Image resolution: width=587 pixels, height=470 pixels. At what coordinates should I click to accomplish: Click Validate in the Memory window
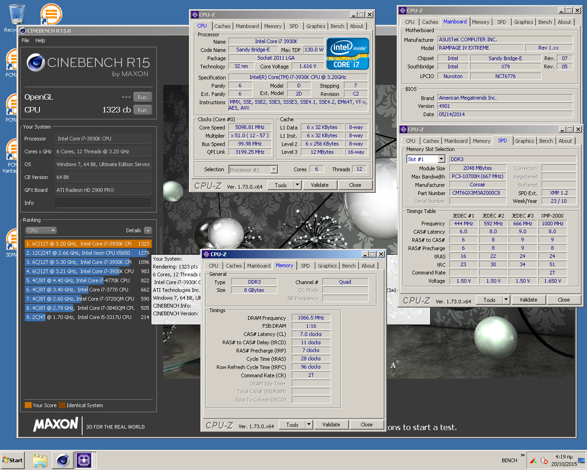pyautogui.click(x=331, y=425)
